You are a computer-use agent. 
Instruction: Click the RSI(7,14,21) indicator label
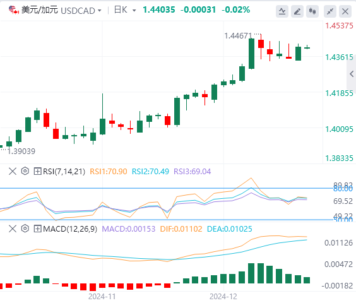pos(64,171)
